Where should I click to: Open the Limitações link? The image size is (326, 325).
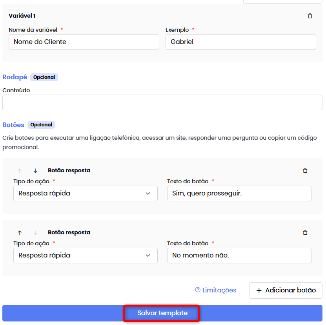219,290
